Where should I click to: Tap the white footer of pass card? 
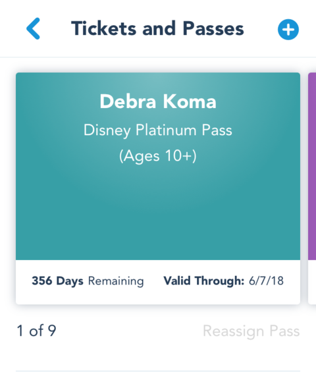(158, 282)
